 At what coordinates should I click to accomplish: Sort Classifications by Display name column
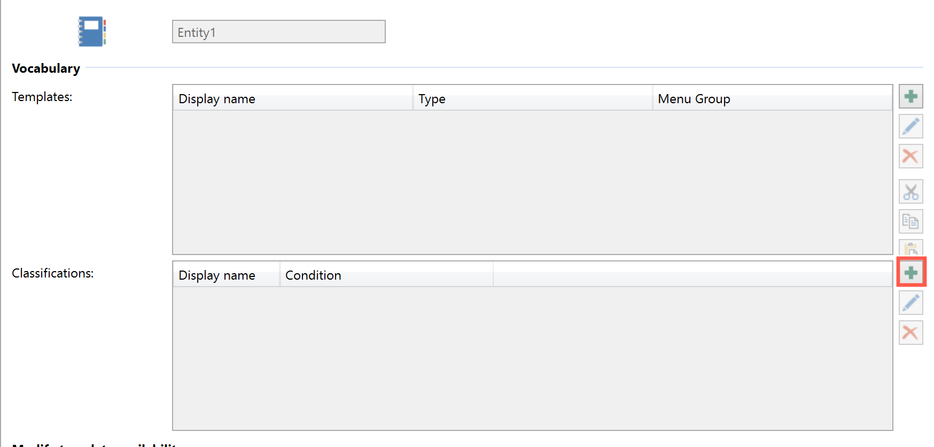coord(226,275)
